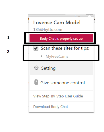This screenshot has height=132, width=104.
Task: Click the bullet point before MyFreeCams
Action: [x=41, y=56]
